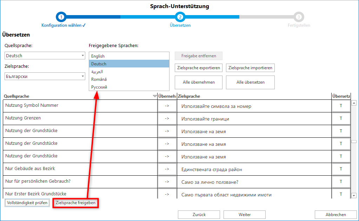This screenshot has width=359, height=221.
Task: Click T button for Nur für persönlichen Gebrauch
Action: [x=341, y=182]
